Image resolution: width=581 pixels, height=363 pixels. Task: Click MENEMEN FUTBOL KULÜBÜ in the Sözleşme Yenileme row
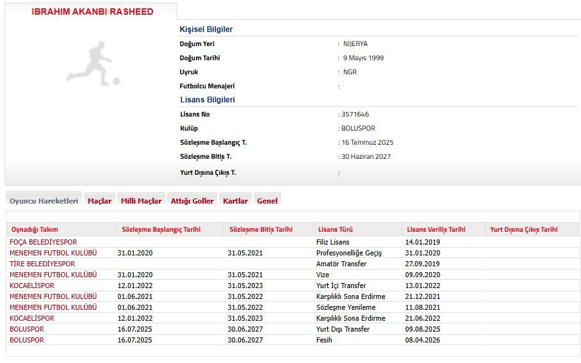pyautogui.click(x=53, y=307)
